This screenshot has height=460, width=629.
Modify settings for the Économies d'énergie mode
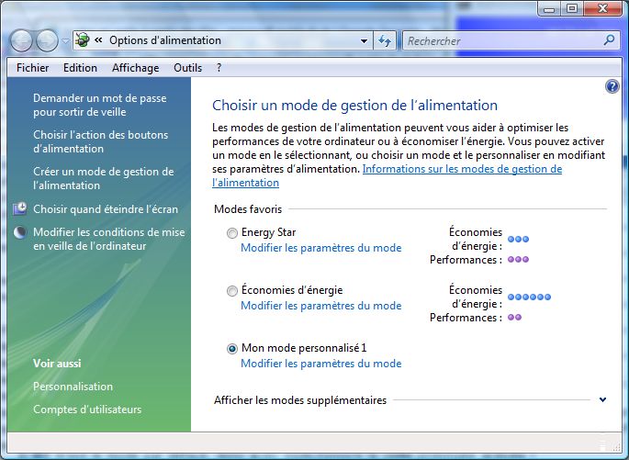coord(320,306)
